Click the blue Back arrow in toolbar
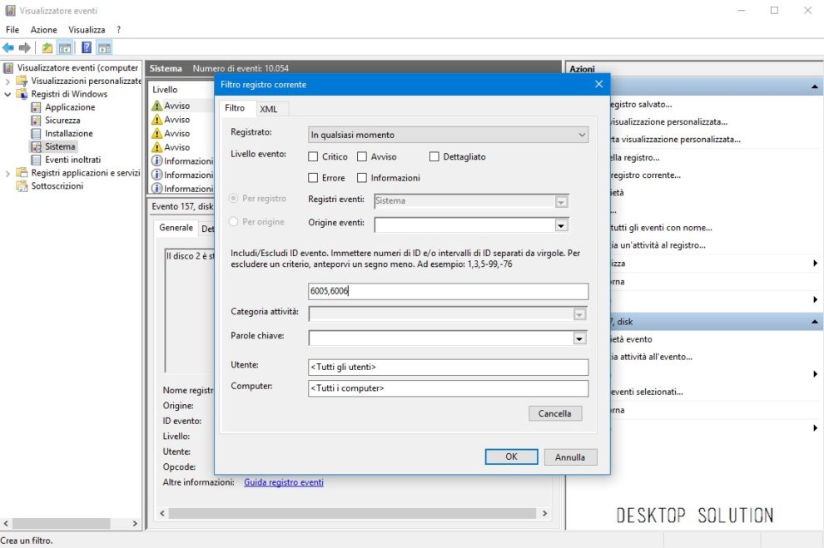 8,48
